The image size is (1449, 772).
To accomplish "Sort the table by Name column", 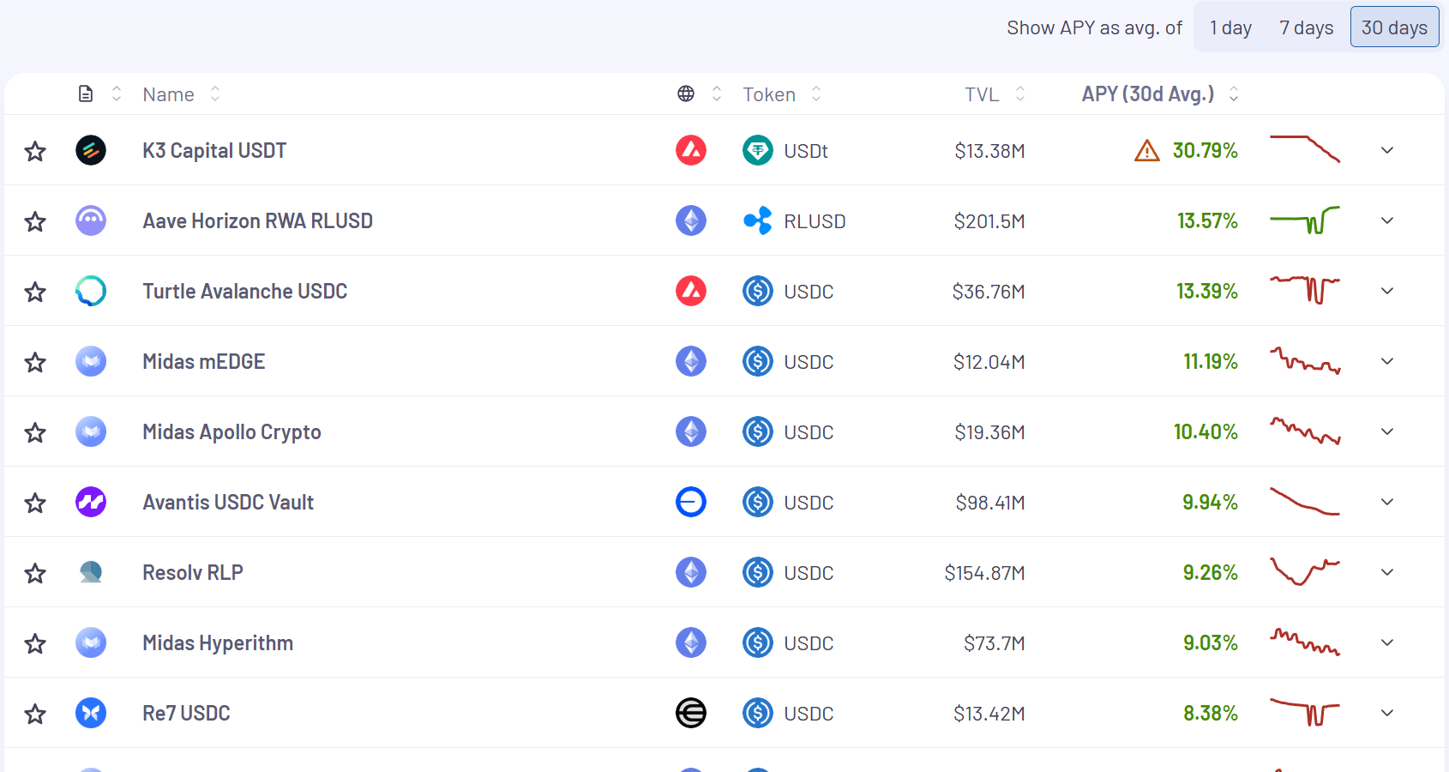I will point(181,94).
